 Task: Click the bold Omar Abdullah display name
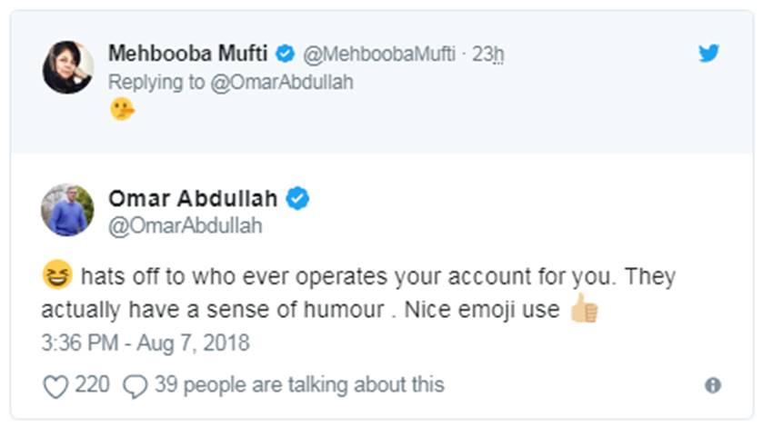point(194,198)
